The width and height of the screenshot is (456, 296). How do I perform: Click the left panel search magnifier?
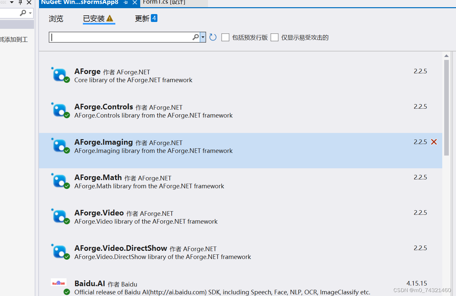23,13
